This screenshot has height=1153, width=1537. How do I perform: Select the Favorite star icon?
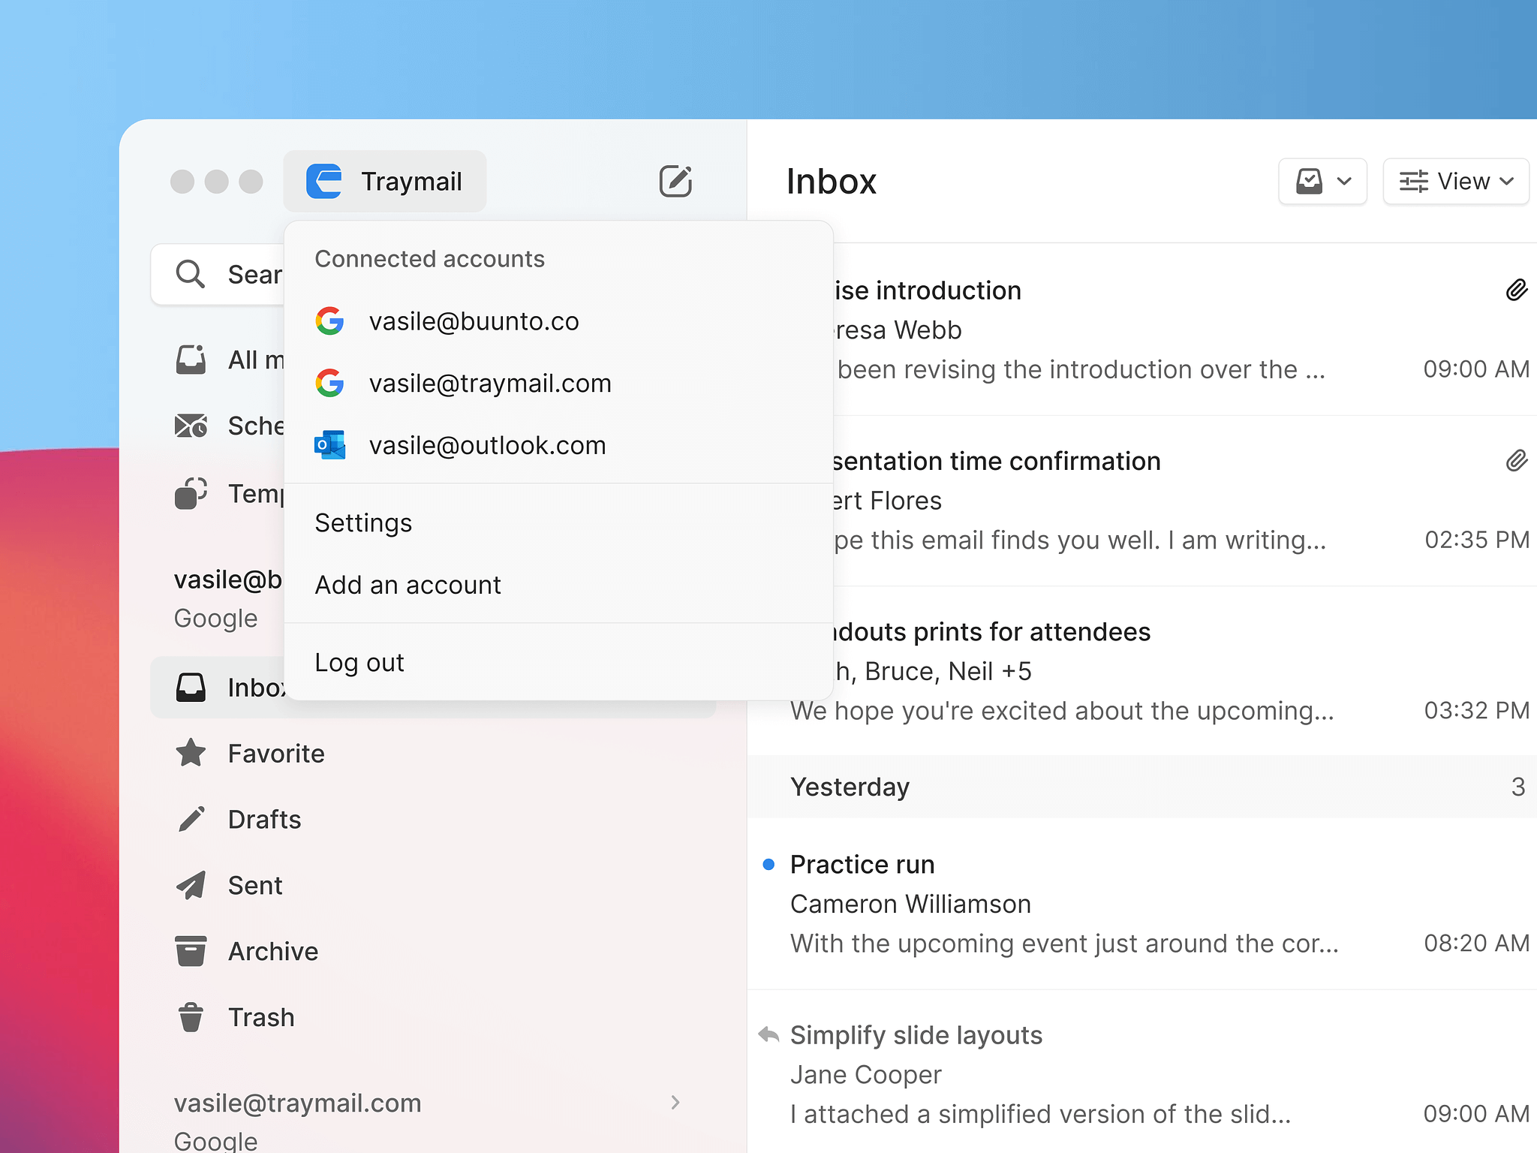point(191,753)
